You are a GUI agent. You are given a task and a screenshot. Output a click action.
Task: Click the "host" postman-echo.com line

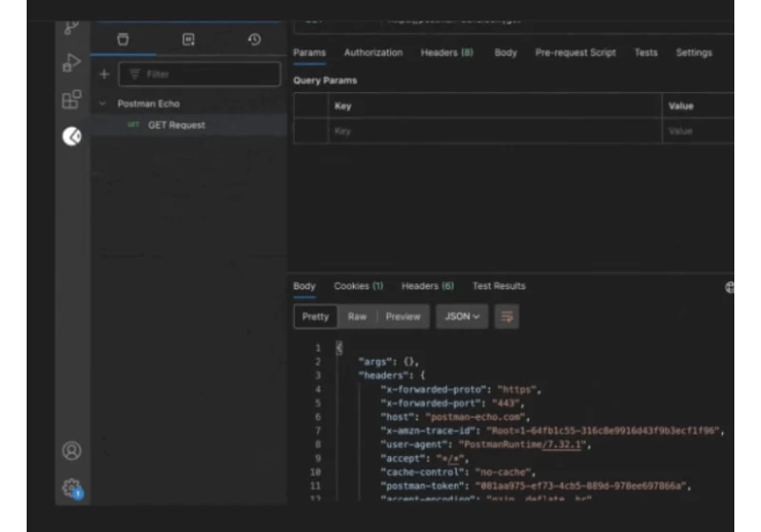click(x=456, y=417)
